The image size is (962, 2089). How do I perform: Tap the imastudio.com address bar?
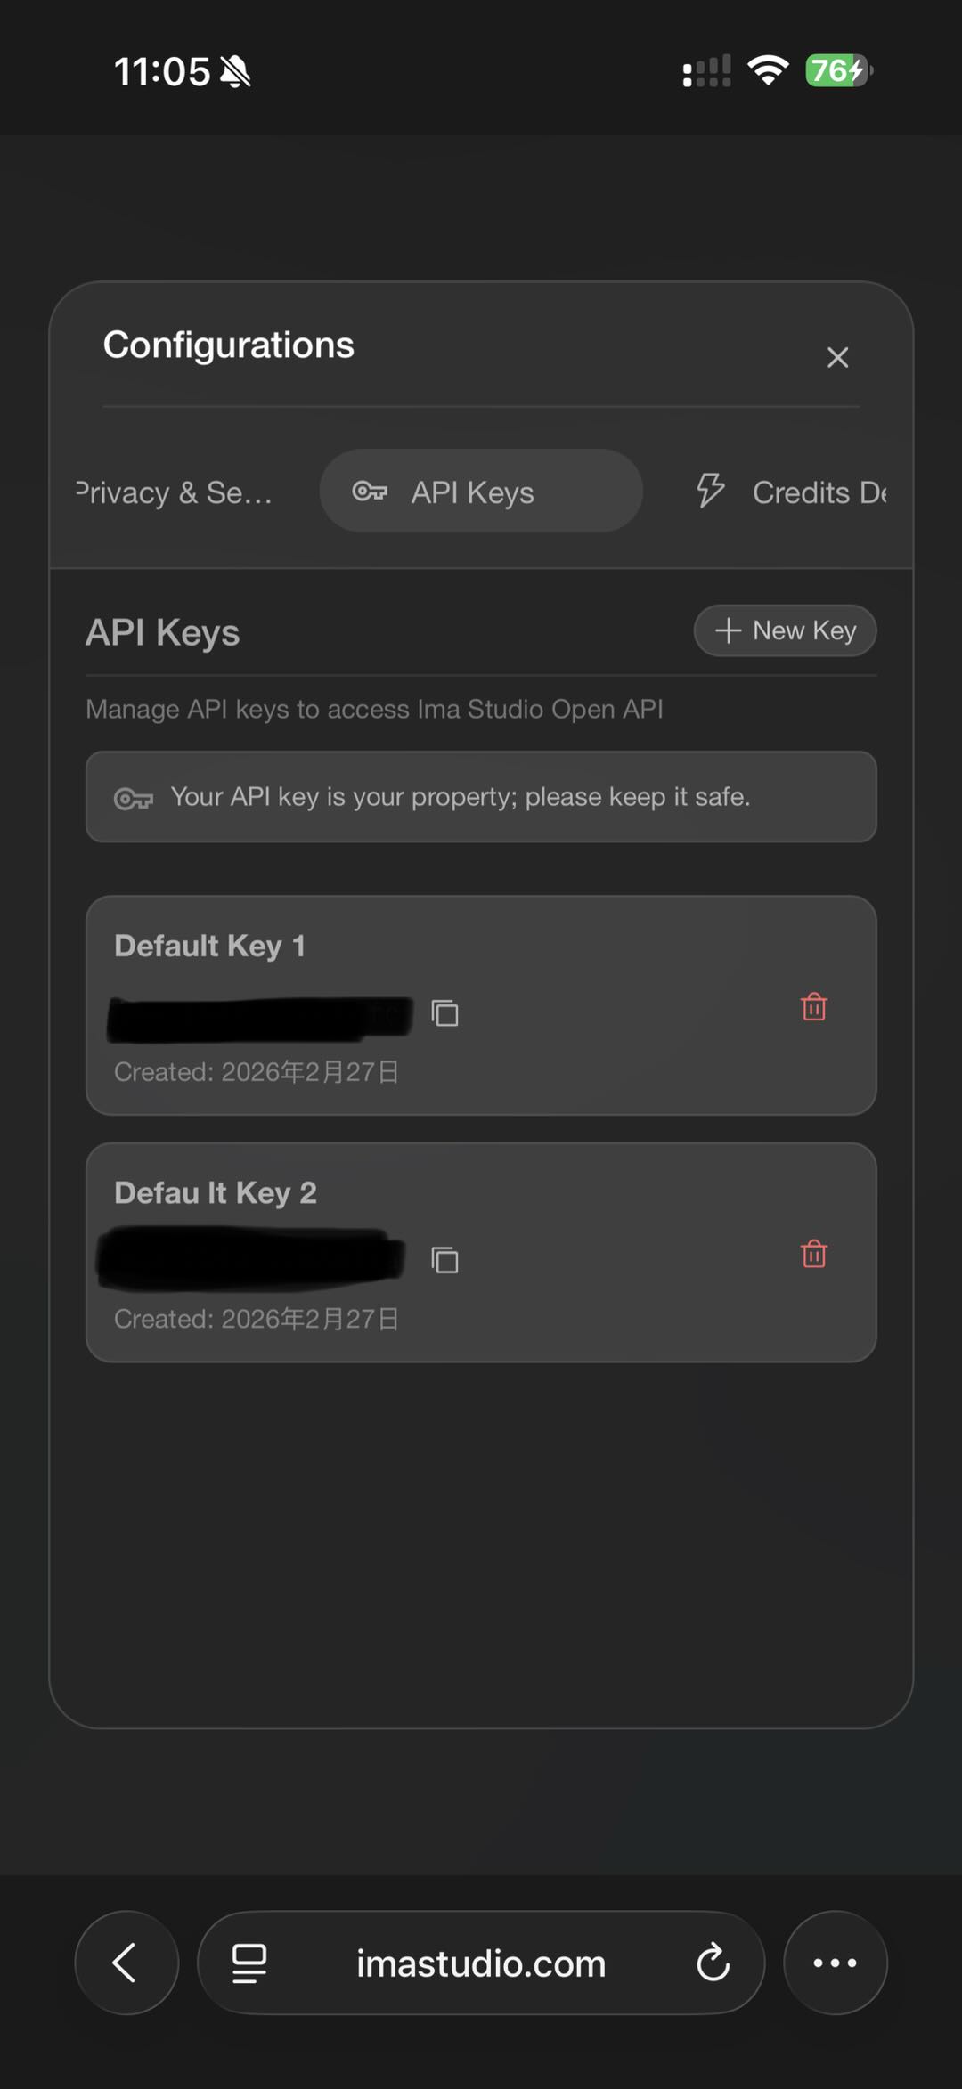(x=480, y=1963)
